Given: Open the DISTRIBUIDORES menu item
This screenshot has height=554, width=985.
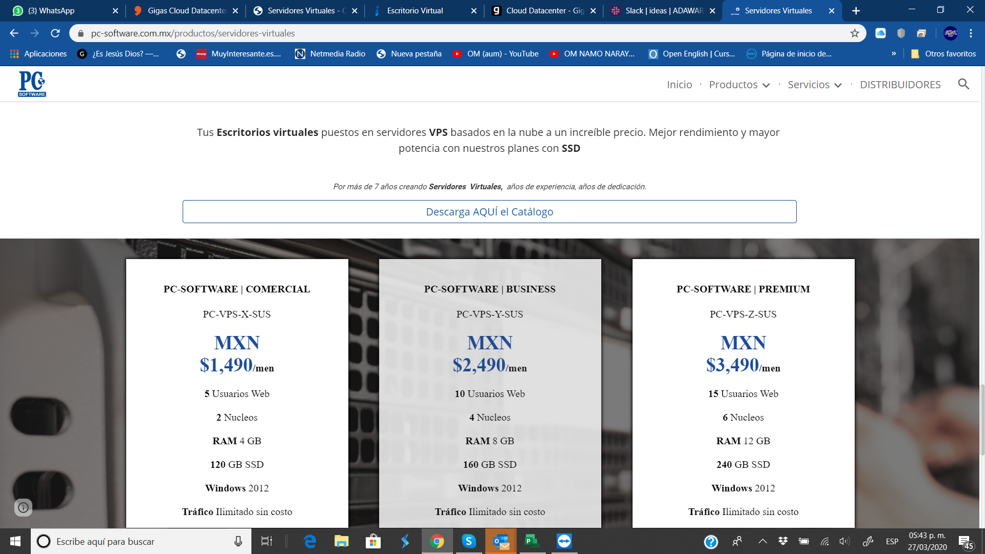Looking at the screenshot, I should coord(900,85).
